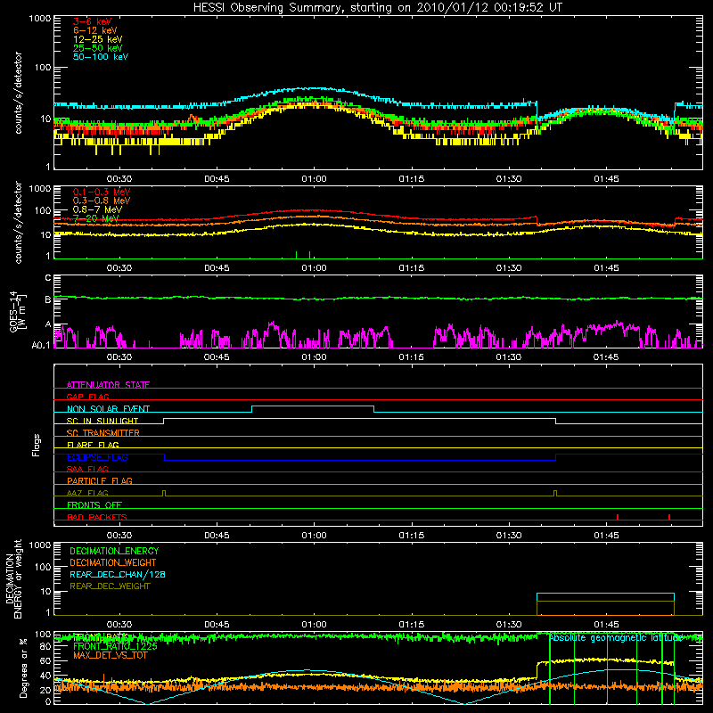
Task: Click the GAP_FLAG label
Action: click(x=87, y=397)
